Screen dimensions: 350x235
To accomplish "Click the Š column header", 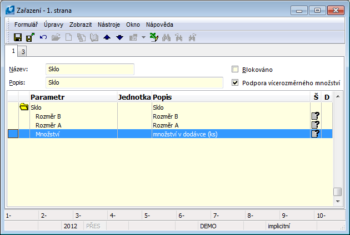I will 316,97.
